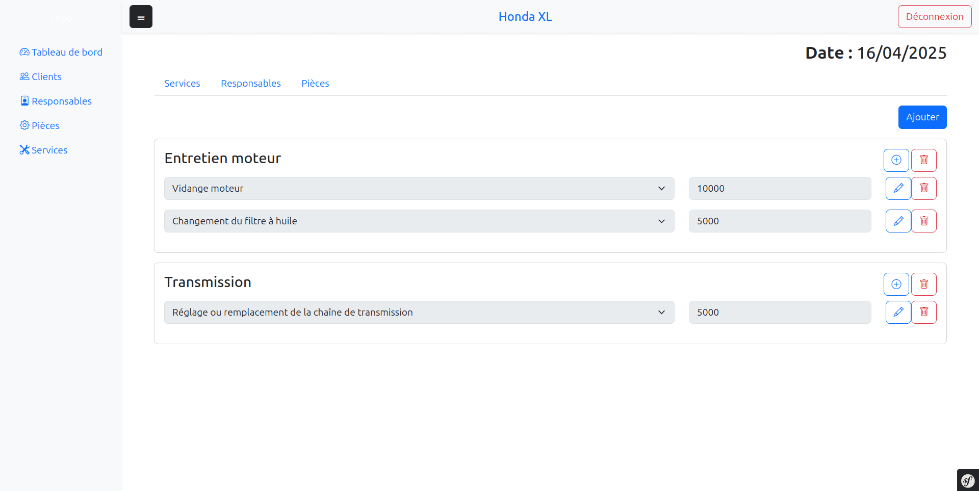This screenshot has height=491, width=979.
Task: Open the Honda XL title link
Action: 525,17
